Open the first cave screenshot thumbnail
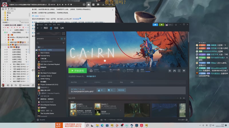 pyautogui.click(x=137, y=110)
